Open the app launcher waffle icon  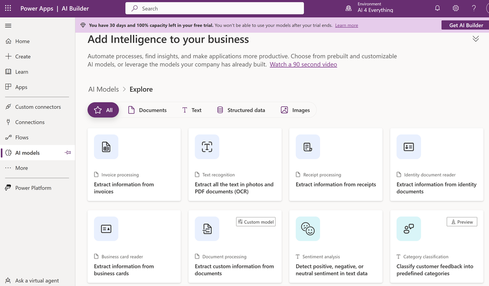point(8,8)
